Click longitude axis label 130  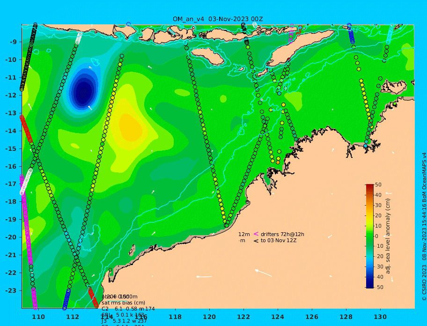tap(380, 317)
